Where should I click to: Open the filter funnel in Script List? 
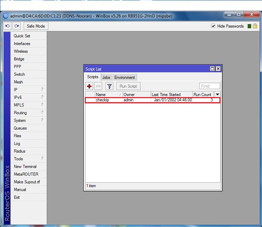(110, 86)
